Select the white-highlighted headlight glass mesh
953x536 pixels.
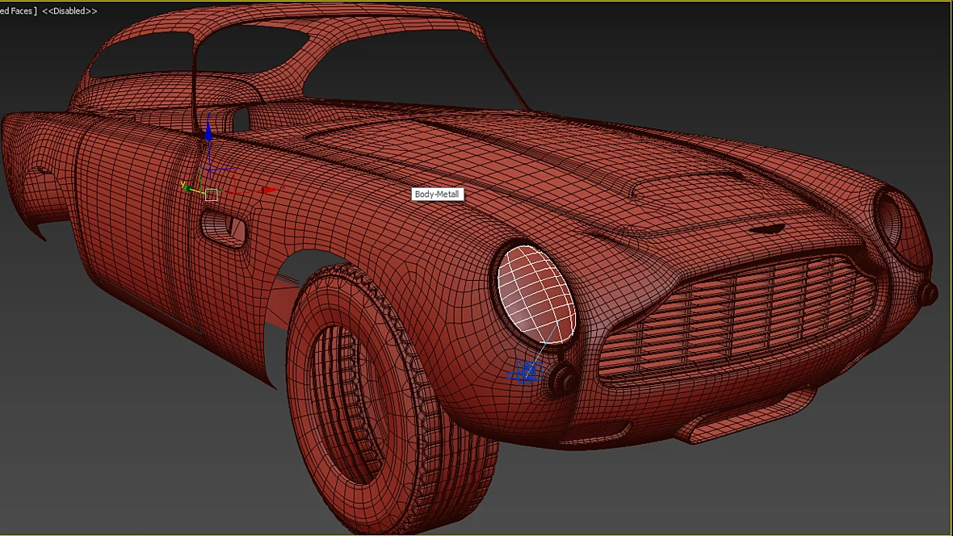tap(536, 294)
